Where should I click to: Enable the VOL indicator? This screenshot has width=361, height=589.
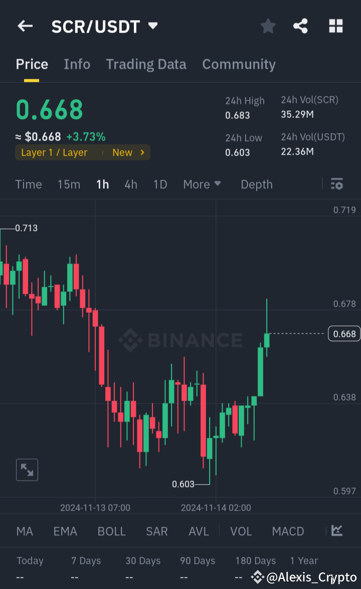[x=241, y=531]
